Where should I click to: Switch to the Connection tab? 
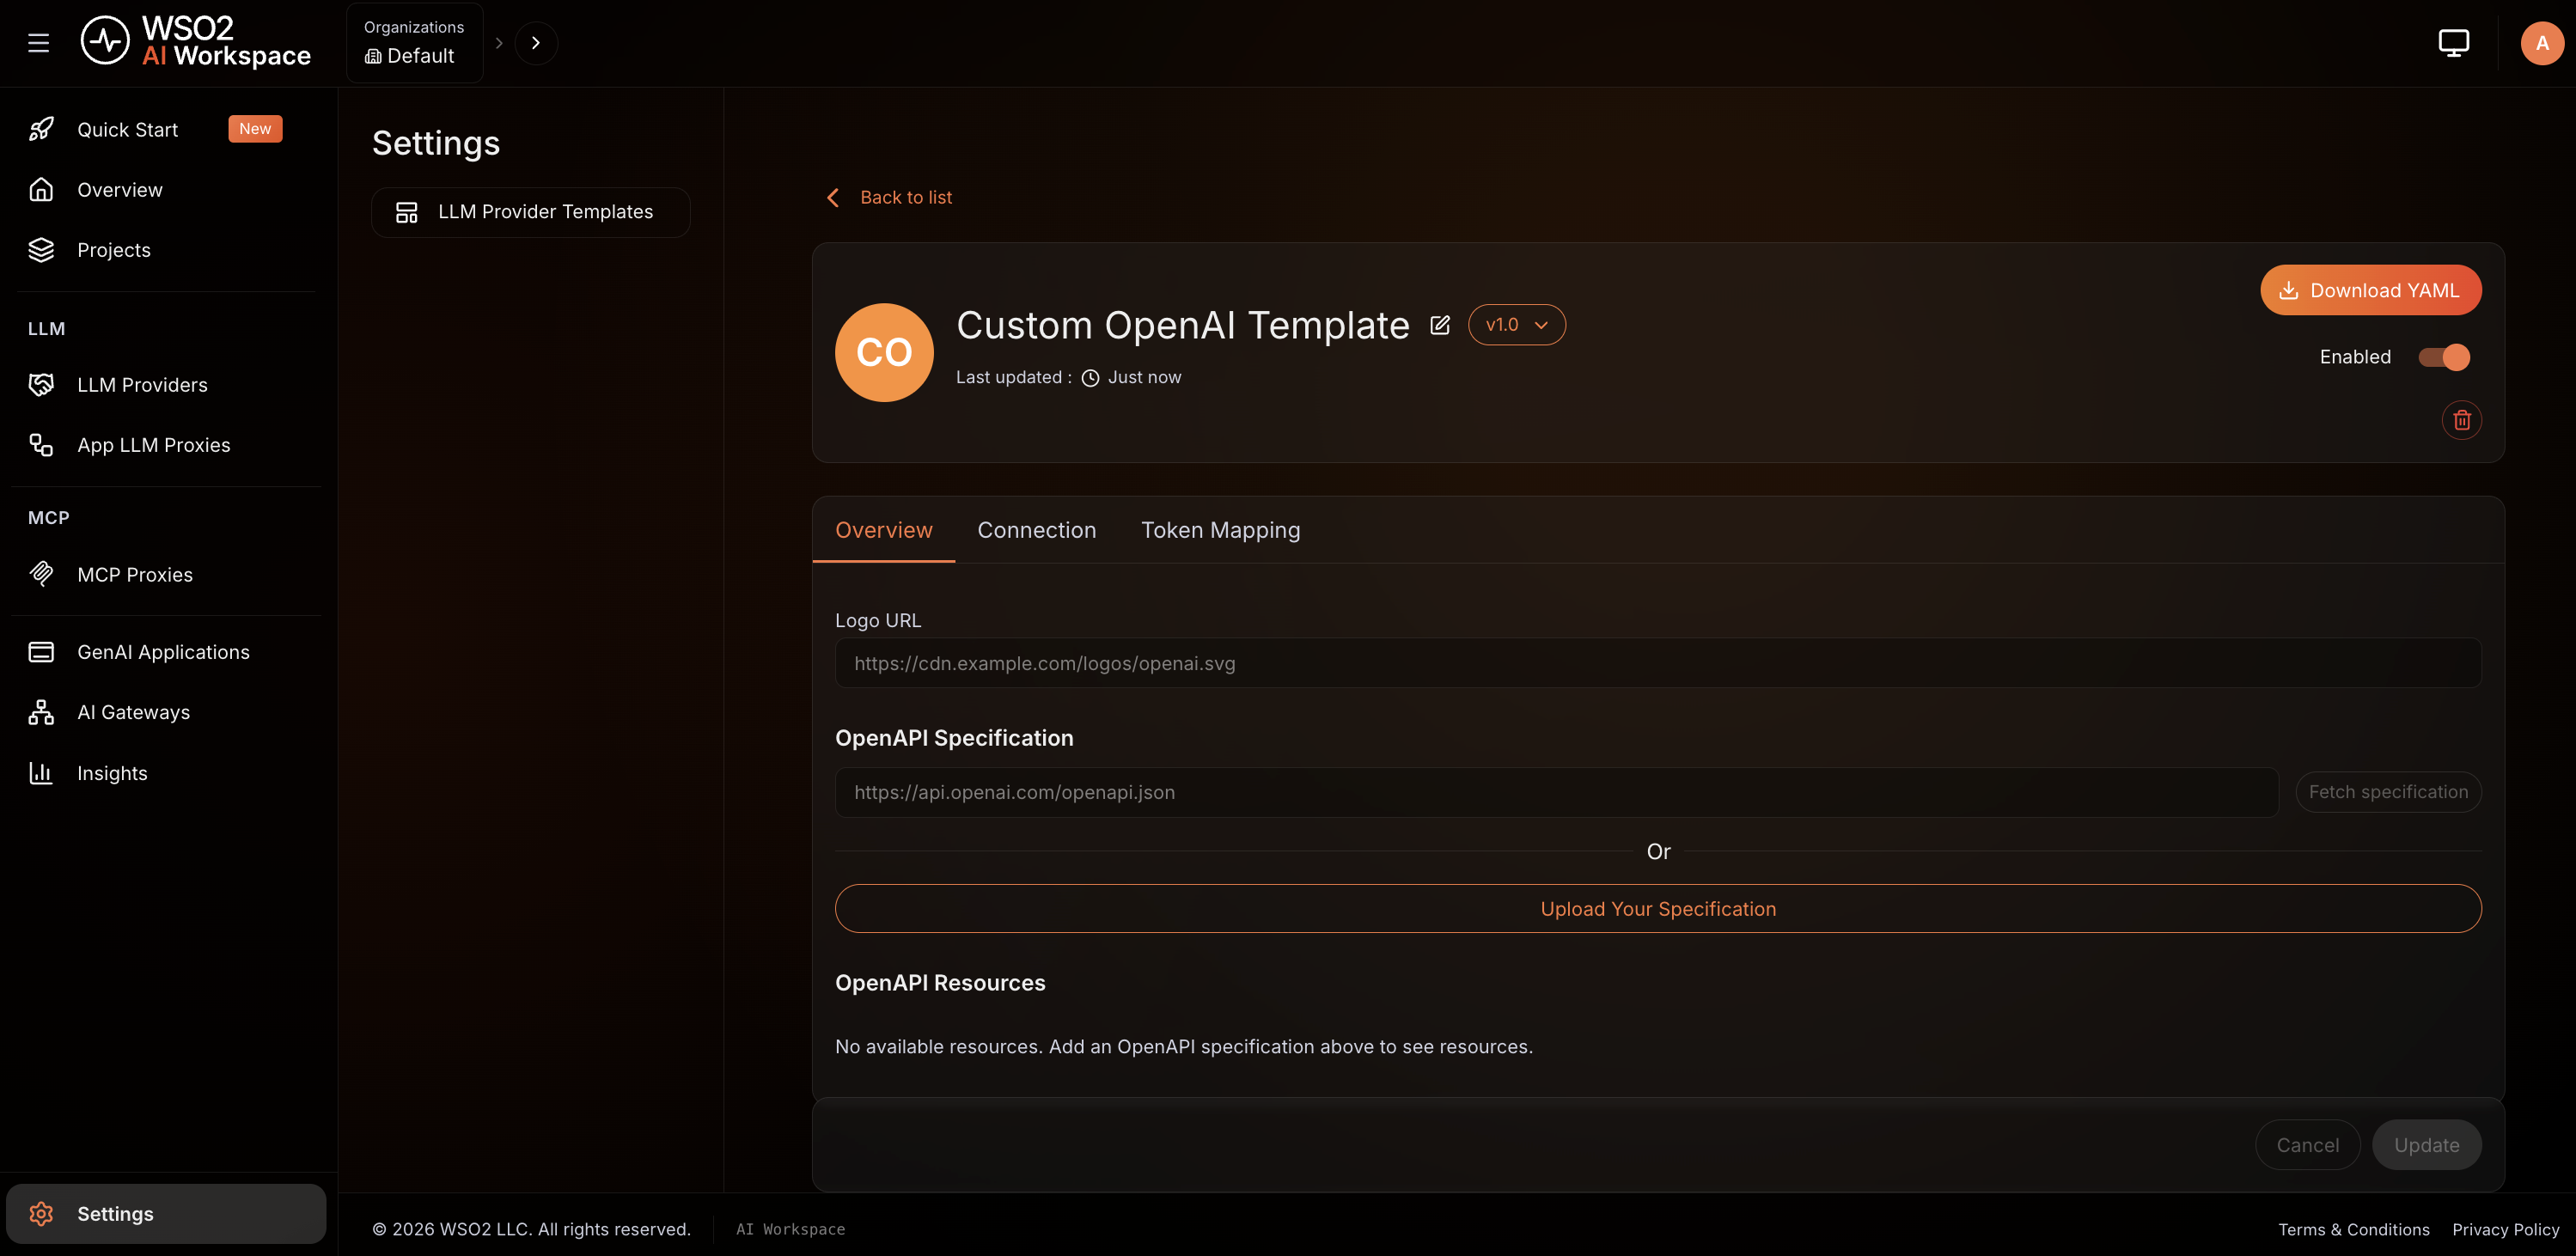point(1036,530)
